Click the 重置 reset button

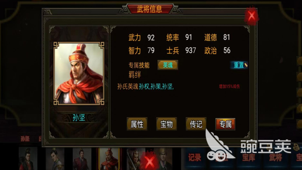pos(239,65)
